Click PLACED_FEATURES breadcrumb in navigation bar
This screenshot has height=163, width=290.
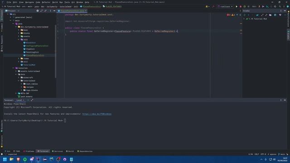112,6
